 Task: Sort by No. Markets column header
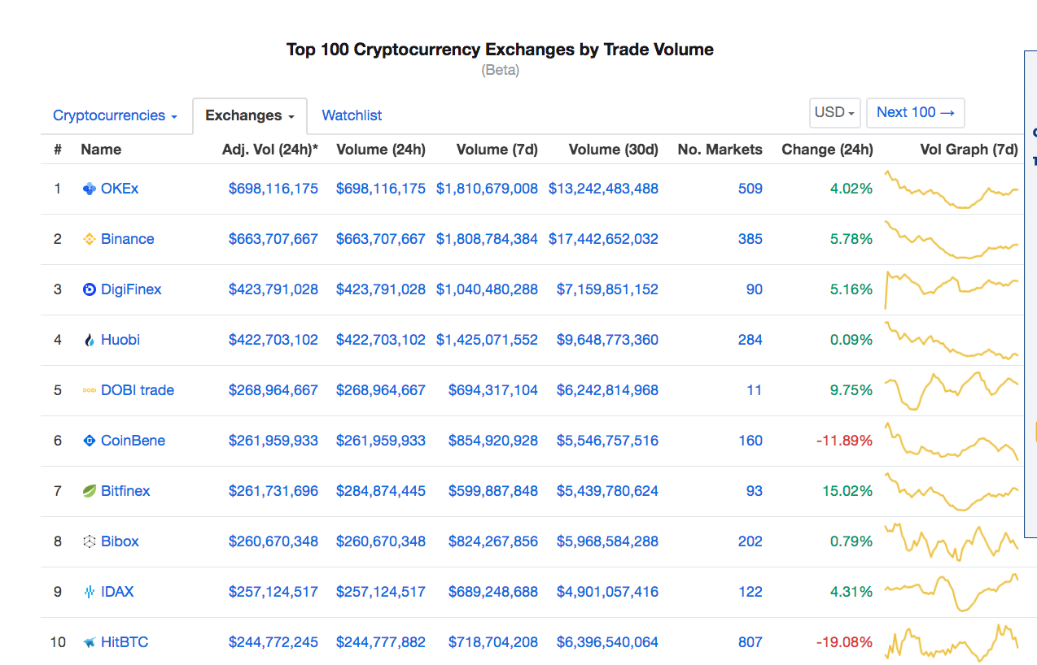[720, 150]
